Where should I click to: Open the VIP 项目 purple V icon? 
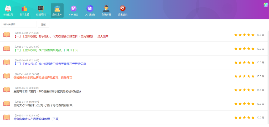pyautogui.click(x=74, y=8)
